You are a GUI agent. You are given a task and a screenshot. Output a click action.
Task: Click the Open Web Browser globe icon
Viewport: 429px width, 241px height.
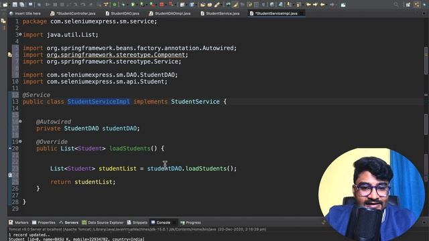click(x=272, y=5)
